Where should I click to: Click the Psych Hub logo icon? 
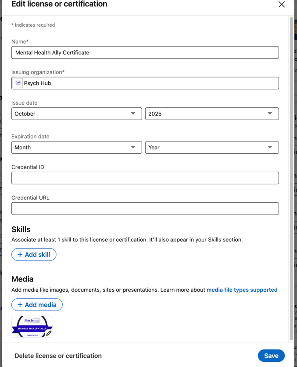pos(18,83)
